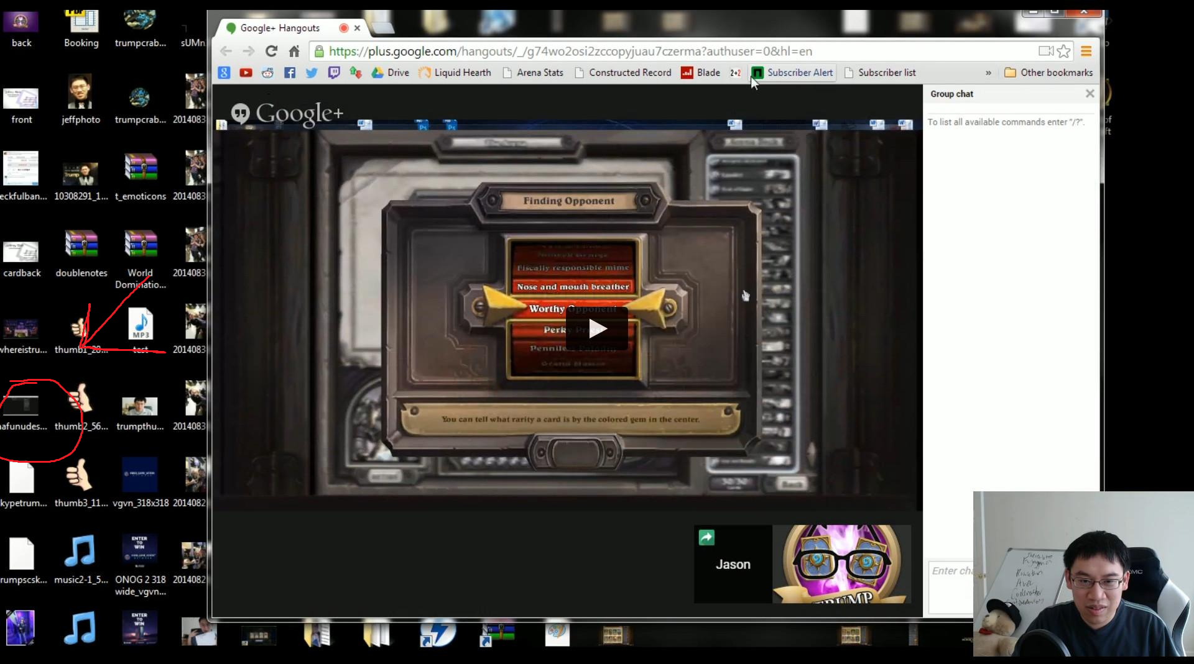Open the music2-1_5 audio file
The width and height of the screenshot is (1194, 664).
click(81, 560)
